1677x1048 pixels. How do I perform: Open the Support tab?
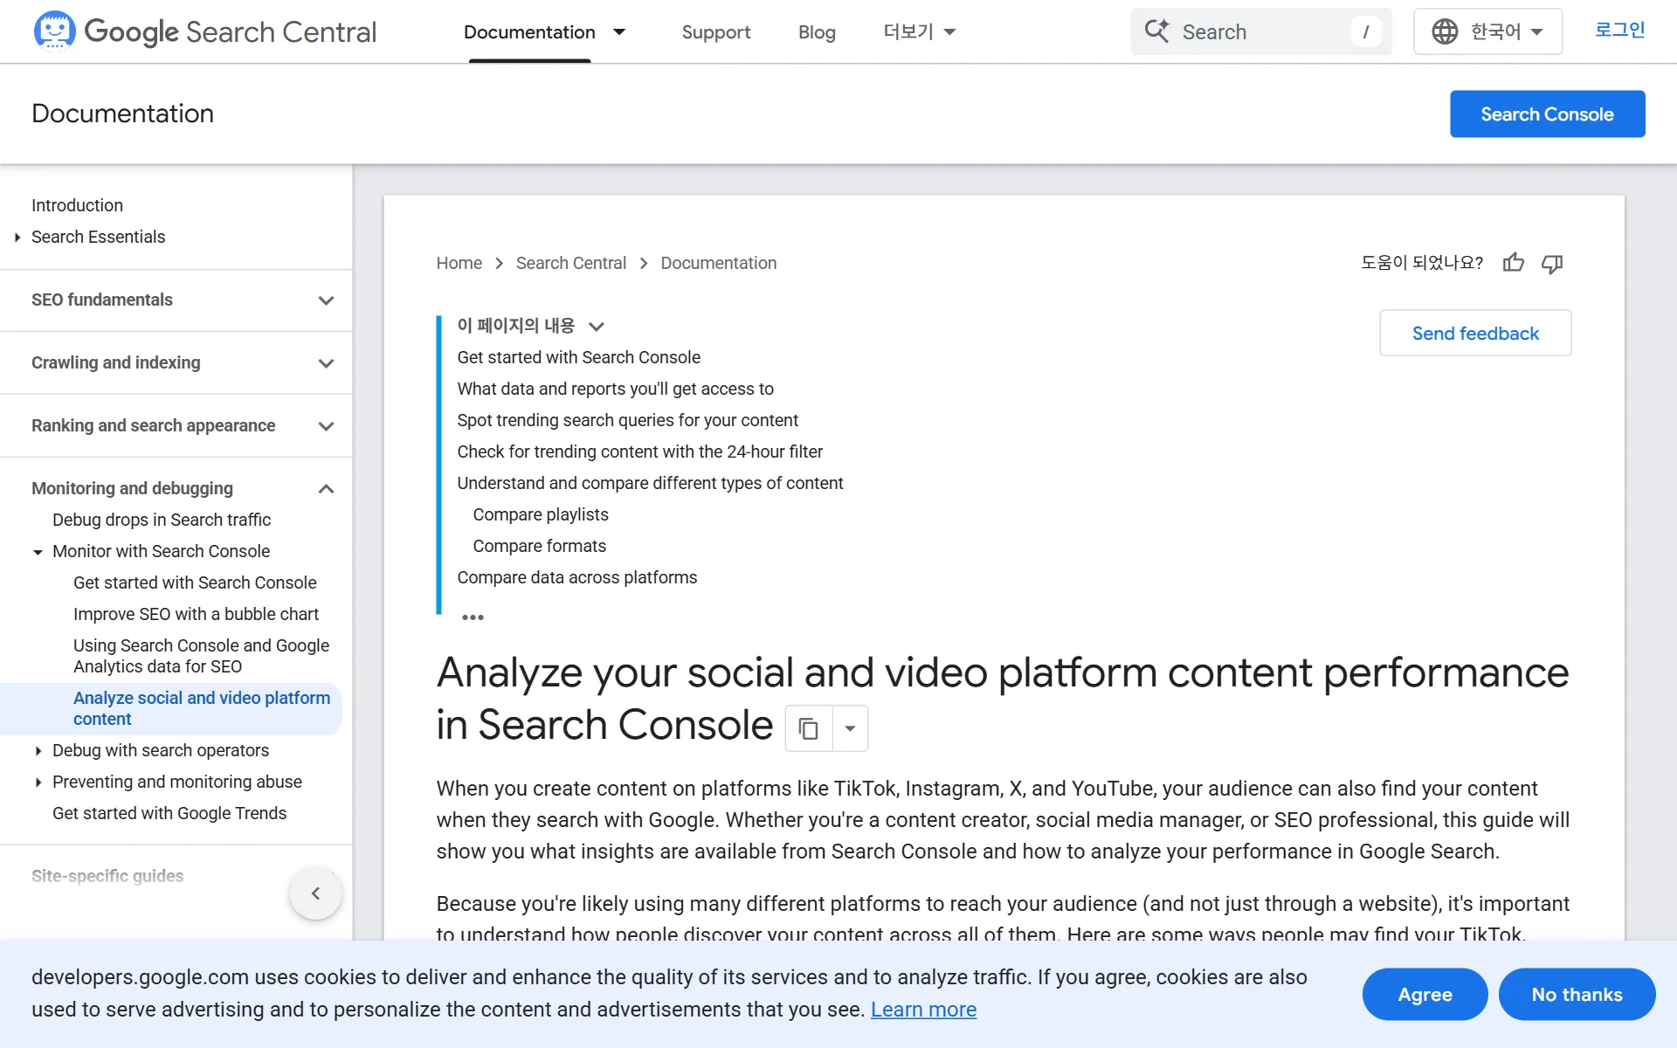click(x=715, y=31)
